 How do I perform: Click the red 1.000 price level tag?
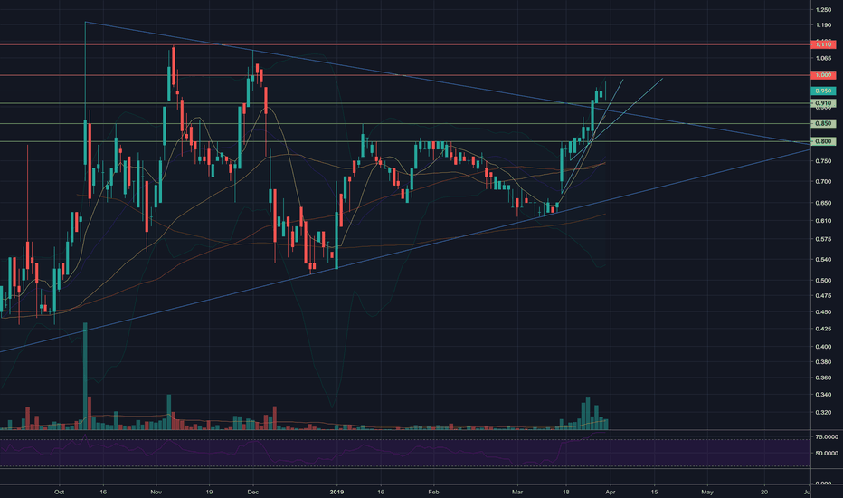(823, 75)
